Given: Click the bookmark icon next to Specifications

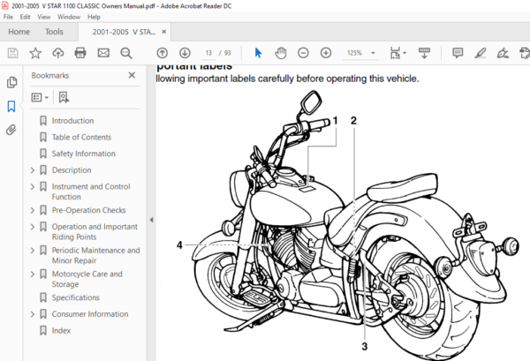Looking at the screenshot, I should point(43,297).
